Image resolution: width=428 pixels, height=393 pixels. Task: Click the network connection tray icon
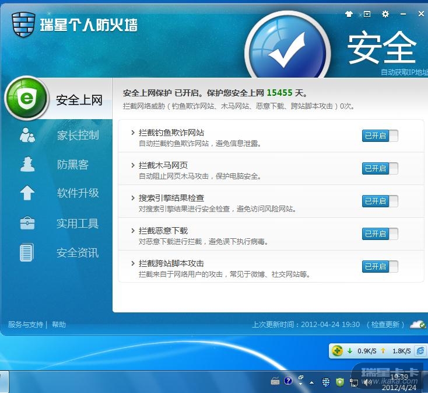point(354,382)
